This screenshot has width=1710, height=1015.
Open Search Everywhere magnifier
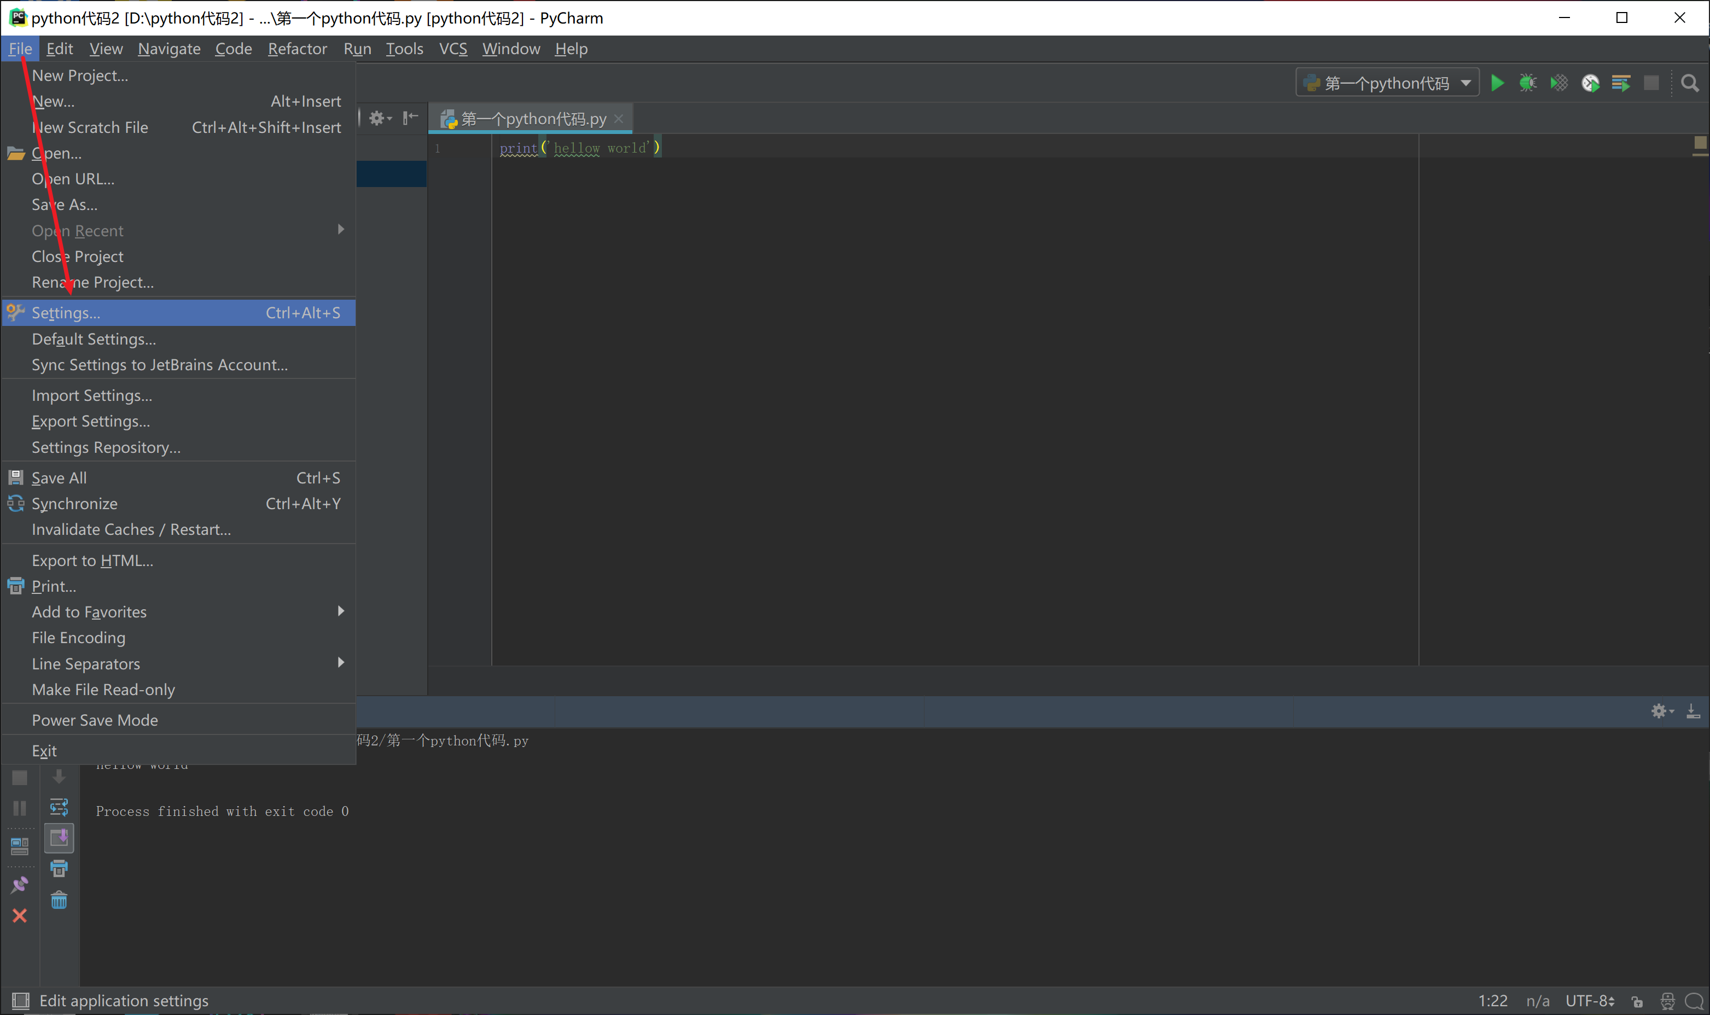[x=1690, y=84]
